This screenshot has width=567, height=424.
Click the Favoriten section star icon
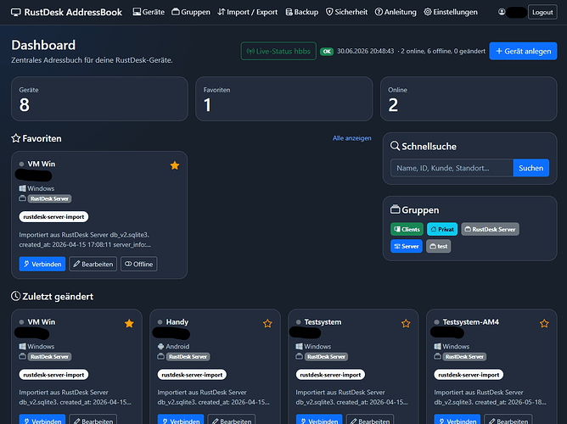pyautogui.click(x=15, y=138)
